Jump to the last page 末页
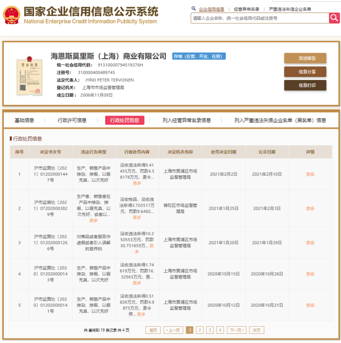The image size is (341, 343). (x=256, y=330)
